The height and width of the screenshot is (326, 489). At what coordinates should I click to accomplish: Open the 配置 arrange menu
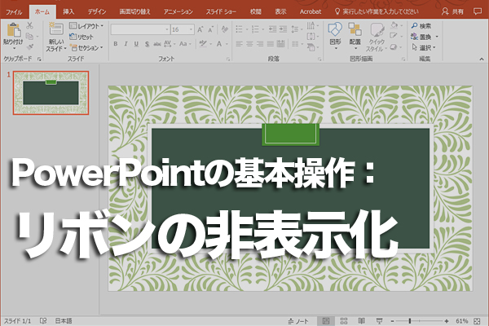[x=355, y=36]
